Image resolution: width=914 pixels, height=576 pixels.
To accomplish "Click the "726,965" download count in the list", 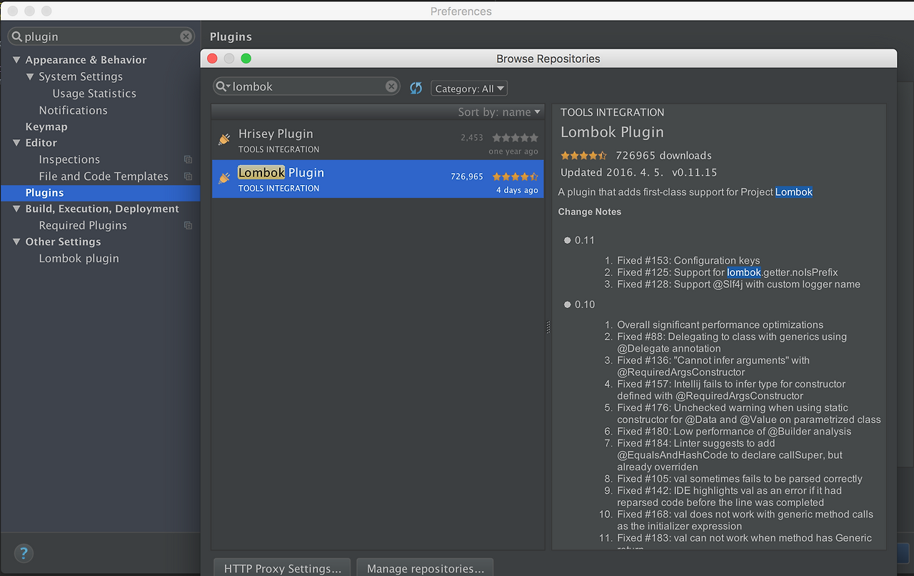I will (x=467, y=176).
